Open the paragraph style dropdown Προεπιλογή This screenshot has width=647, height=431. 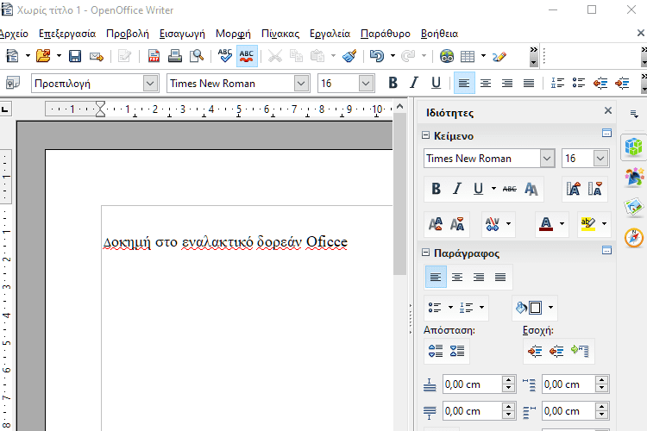point(151,84)
